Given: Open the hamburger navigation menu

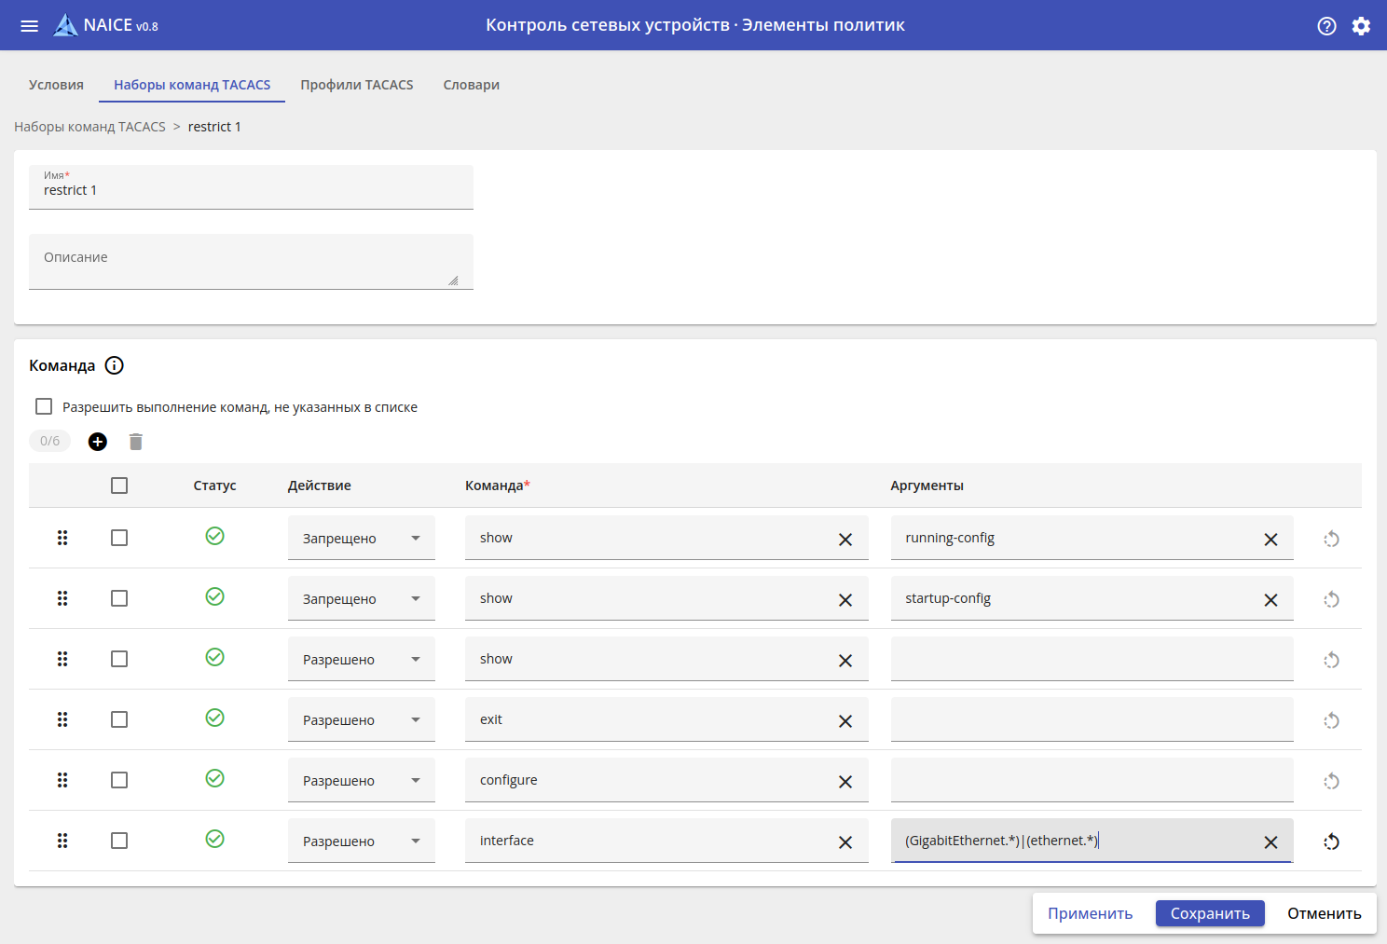Looking at the screenshot, I should coord(29,26).
